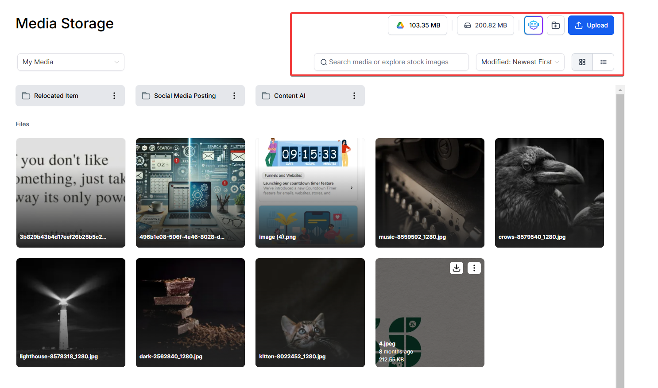Select the lighthouse-8578318_1280.jpg thumbnail
The width and height of the screenshot is (658, 388).
point(71,313)
